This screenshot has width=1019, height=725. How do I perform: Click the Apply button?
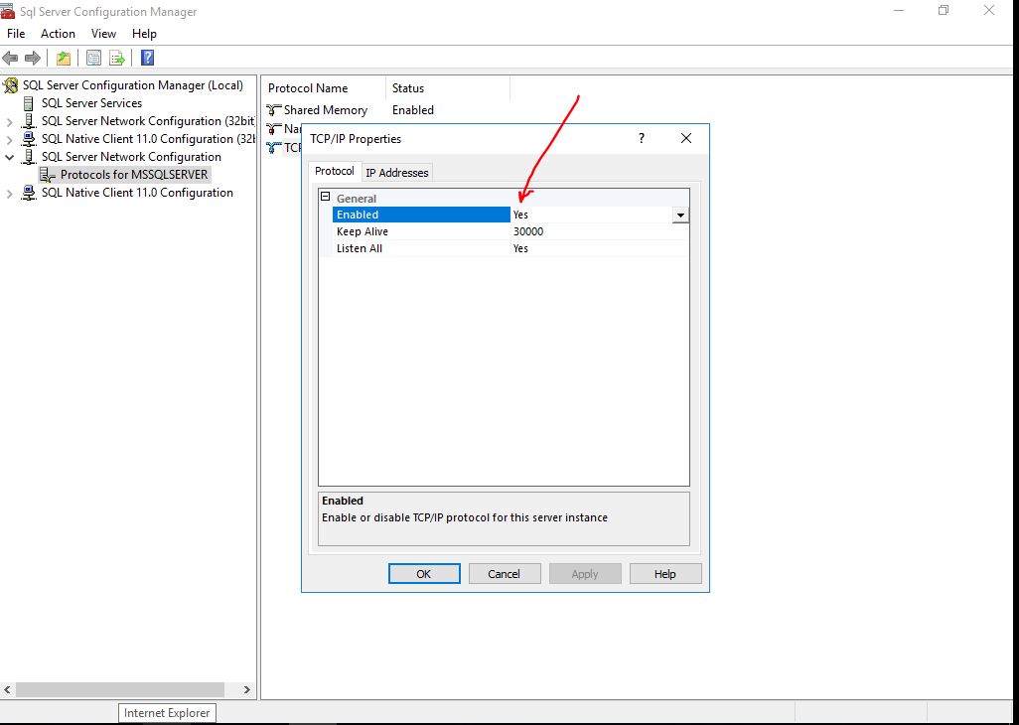point(585,574)
